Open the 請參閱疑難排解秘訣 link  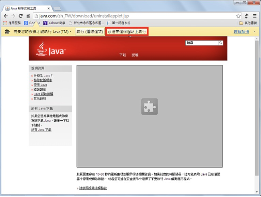(x=93, y=188)
